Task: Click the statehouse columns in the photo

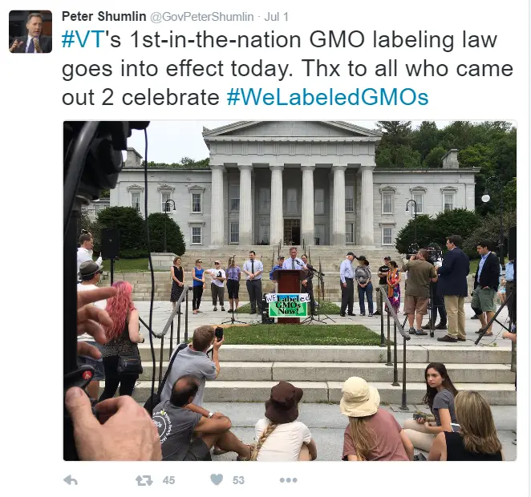Action: 292,205
